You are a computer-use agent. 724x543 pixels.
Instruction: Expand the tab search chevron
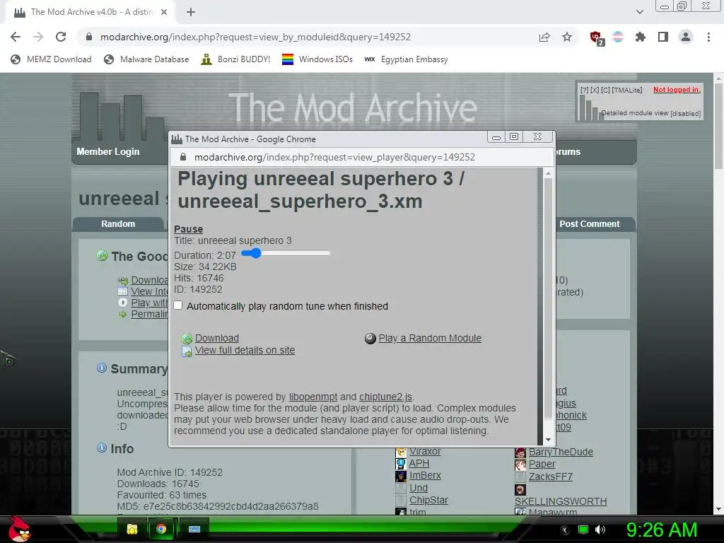pyautogui.click(x=639, y=12)
